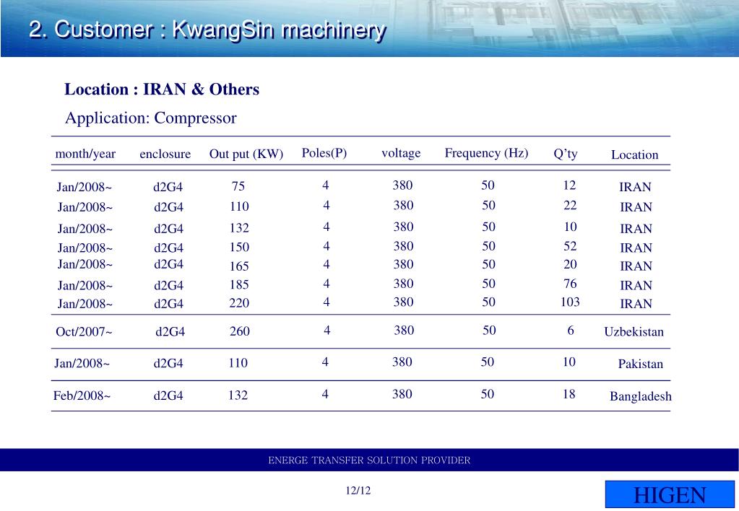Click the 'month/year' column header
This screenshot has width=739, height=511.
point(85,154)
